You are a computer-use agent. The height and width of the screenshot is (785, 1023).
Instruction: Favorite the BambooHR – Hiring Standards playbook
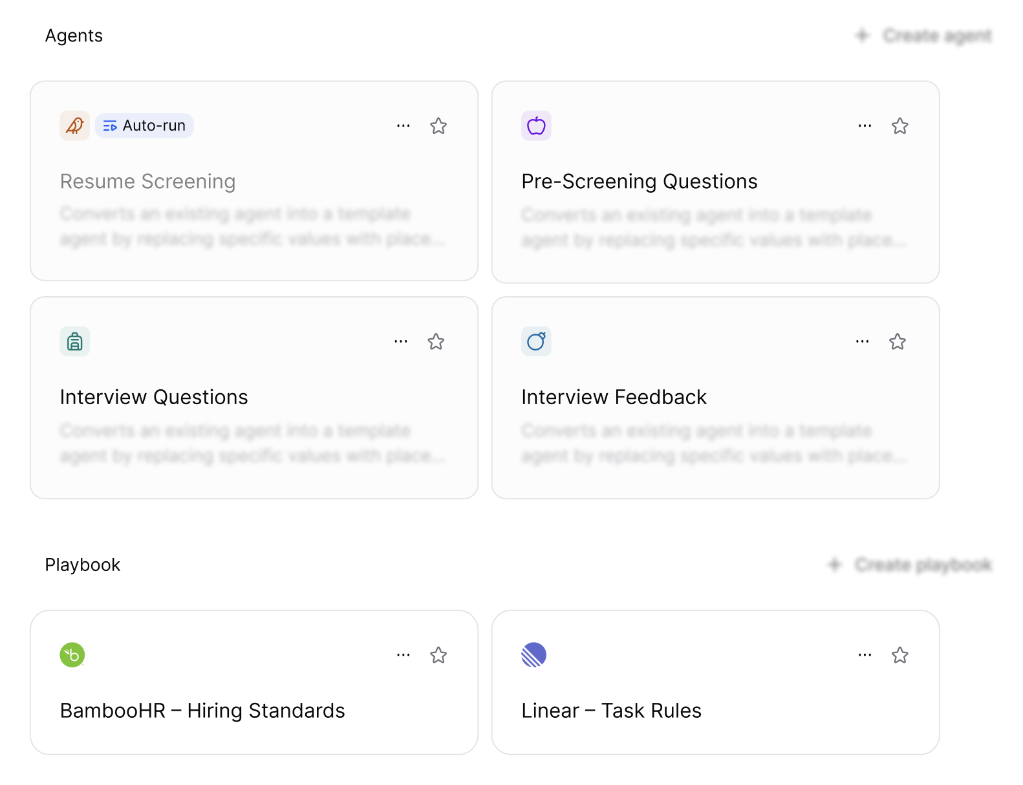[x=438, y=655]
